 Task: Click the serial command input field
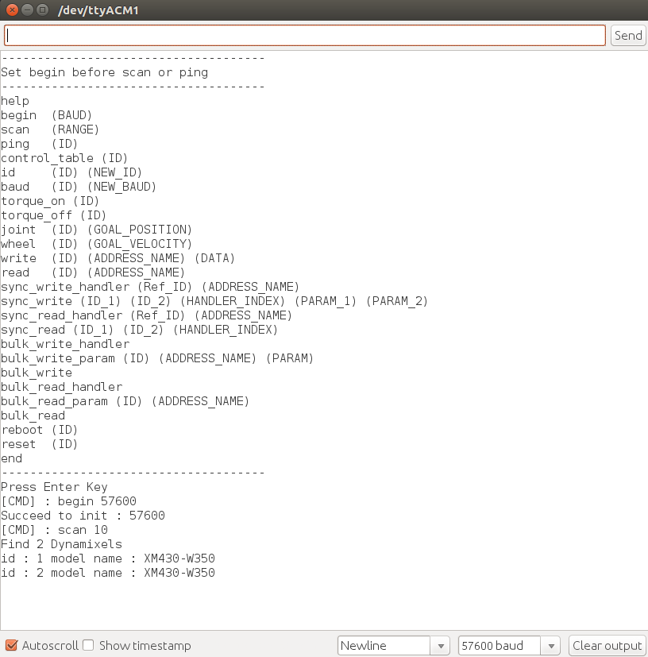click(x=305, y=36)
